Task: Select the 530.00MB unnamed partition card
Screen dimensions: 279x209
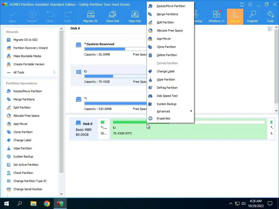Action: point(109,102)
